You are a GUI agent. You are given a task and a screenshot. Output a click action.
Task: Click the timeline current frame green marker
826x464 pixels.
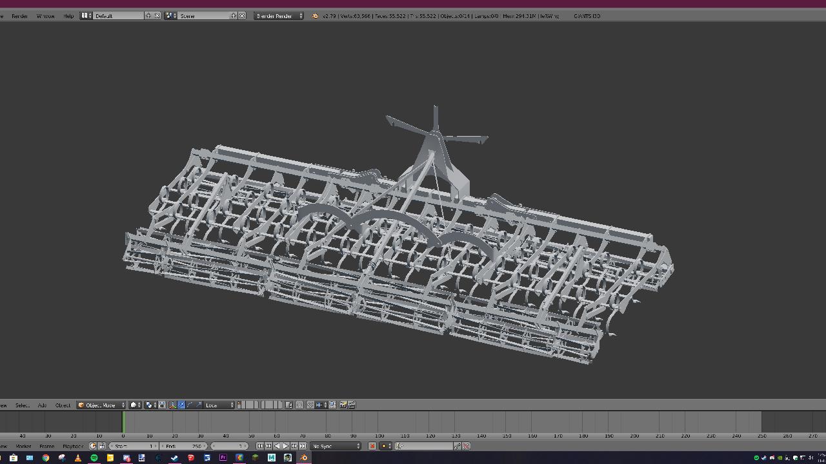pos(123,422)
